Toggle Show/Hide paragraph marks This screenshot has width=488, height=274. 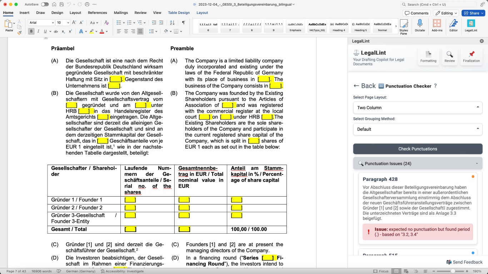pyautogui.click(x=183, y=22)
